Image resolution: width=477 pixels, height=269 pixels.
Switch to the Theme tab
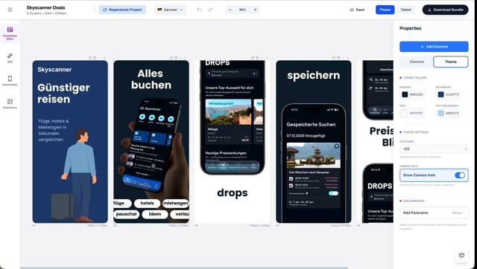(450, 62)
